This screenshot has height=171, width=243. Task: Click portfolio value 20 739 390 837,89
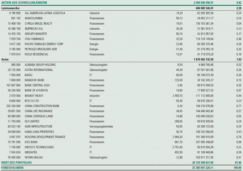click(x=203, y=162)
